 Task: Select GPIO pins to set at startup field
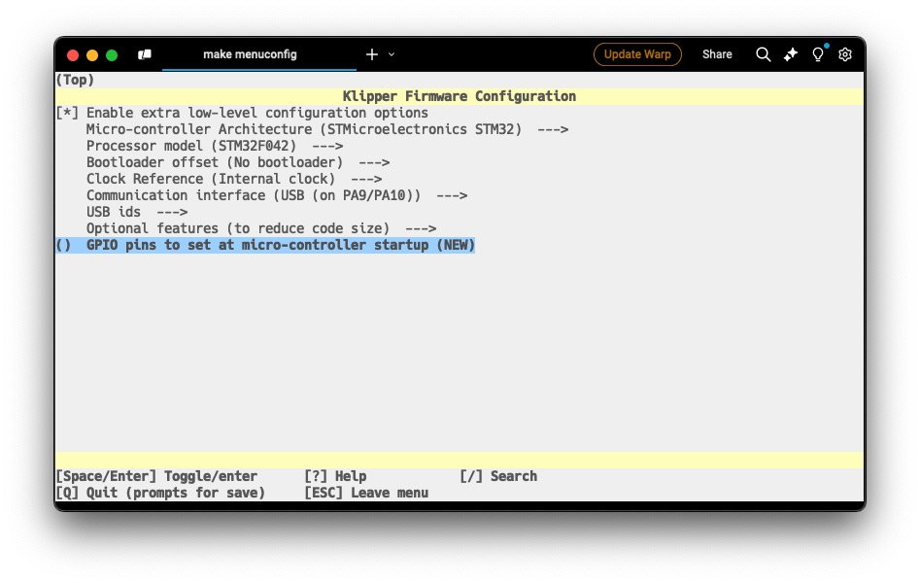(265, 245)
